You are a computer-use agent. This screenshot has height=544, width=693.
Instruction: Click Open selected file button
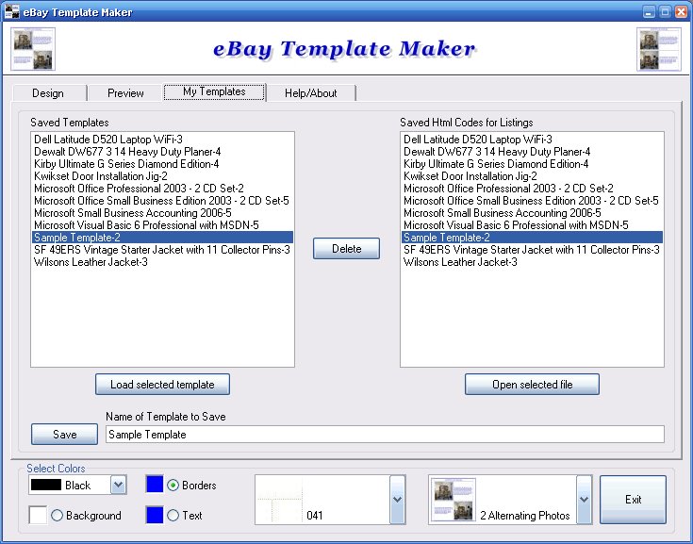532,384
